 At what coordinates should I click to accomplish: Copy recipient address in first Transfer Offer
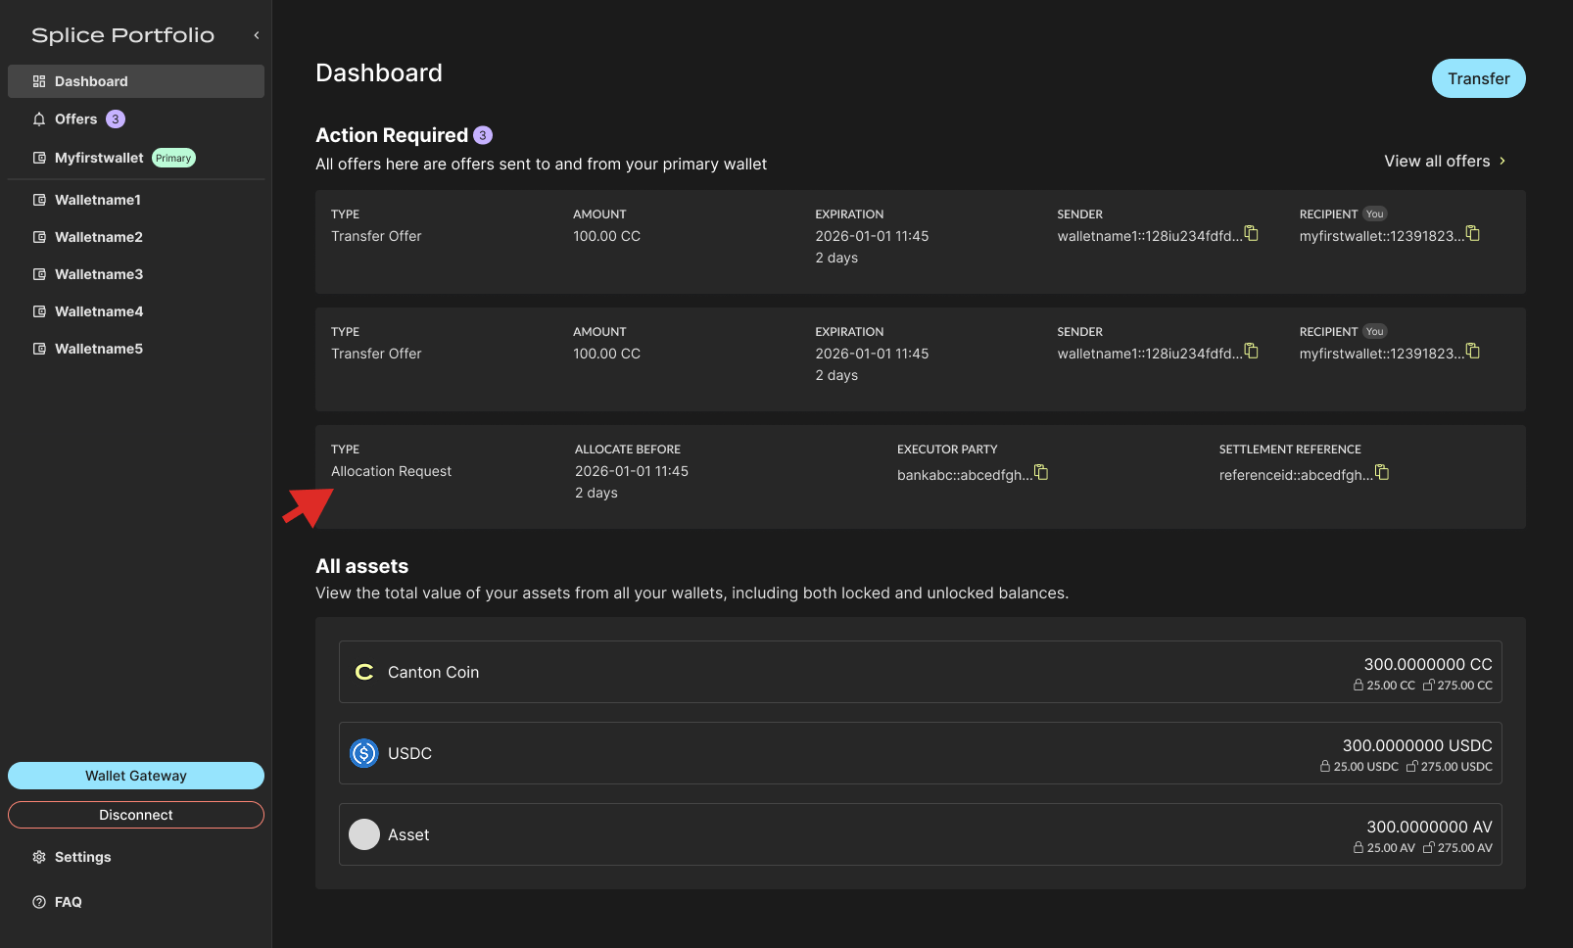point(1473,234)
